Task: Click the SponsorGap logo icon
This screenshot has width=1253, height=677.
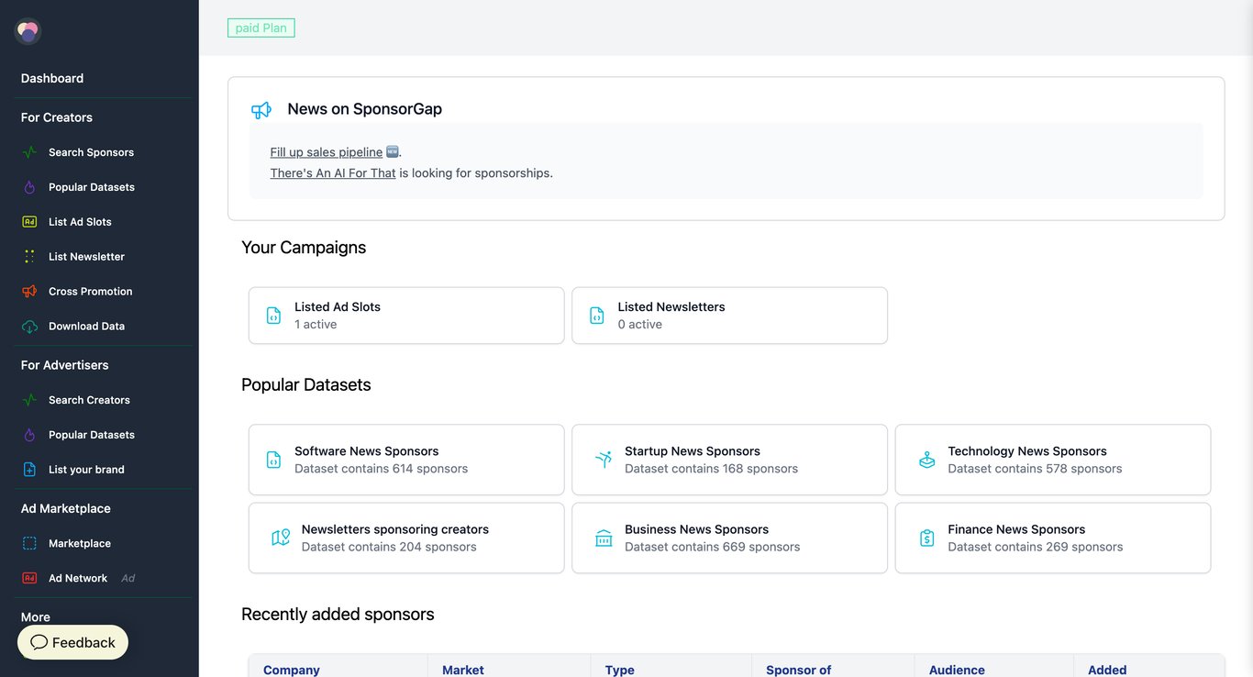Action: [x=28, y=31]
